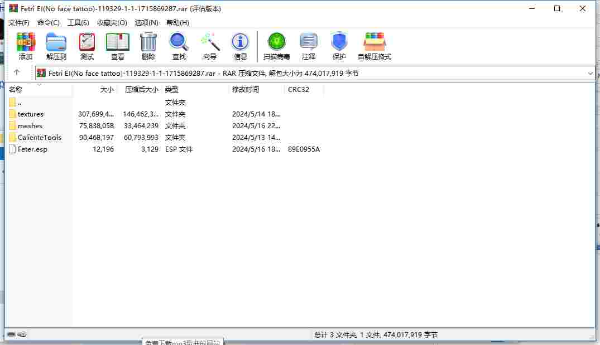Open the 命令(C) menu

[x=48, y=22]
